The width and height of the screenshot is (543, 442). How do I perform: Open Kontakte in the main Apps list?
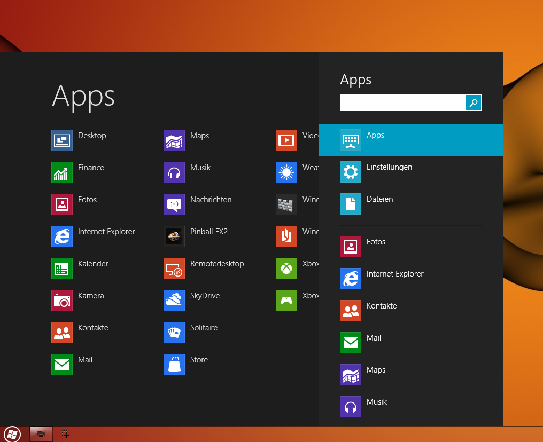coord(61,333)
